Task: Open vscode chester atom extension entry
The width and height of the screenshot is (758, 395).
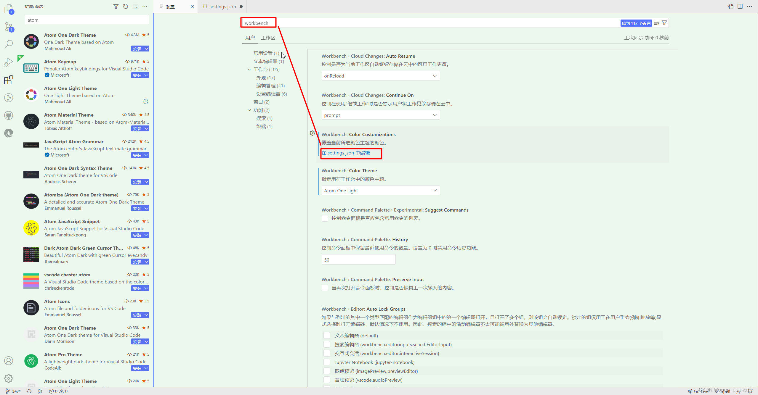Action: (x=86, y=281)
